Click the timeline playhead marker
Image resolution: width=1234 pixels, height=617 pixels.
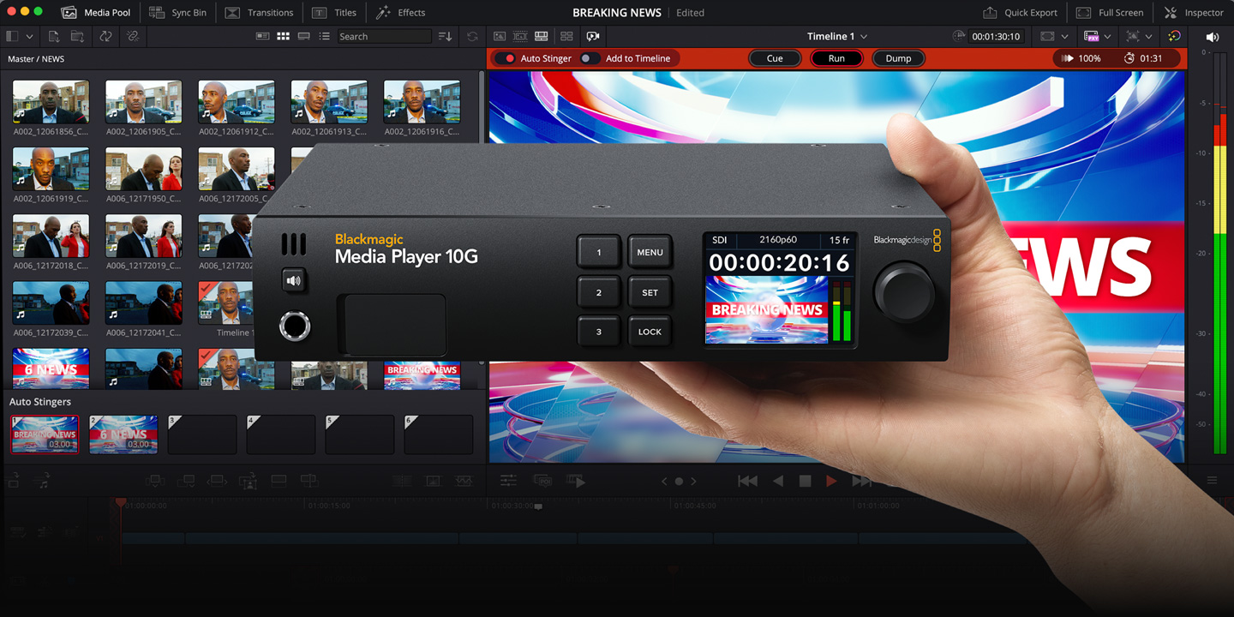(121, 503)
